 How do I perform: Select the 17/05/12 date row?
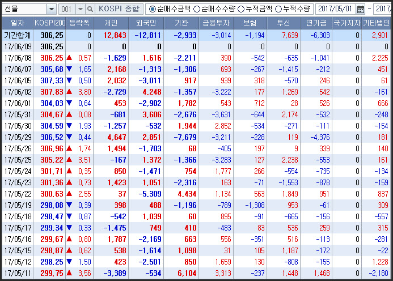tap(196, 262)
